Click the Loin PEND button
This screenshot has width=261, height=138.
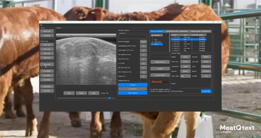point(47,71)
